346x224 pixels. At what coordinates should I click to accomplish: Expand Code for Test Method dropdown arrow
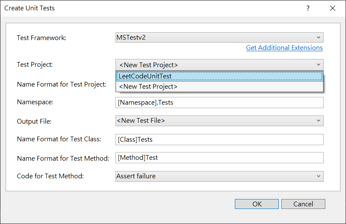(x=318, y=176)
